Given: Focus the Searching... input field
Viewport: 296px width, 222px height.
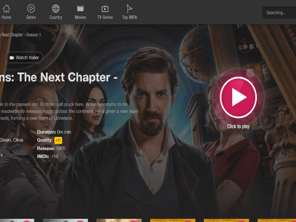Looking at the screenshot, I should pos(279,13).
